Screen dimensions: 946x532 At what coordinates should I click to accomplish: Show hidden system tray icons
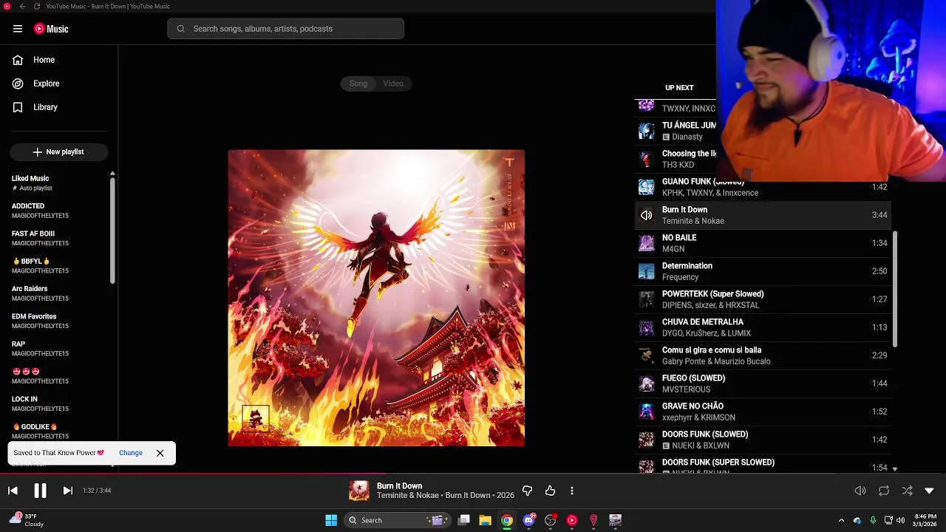[x=841, y=520]
